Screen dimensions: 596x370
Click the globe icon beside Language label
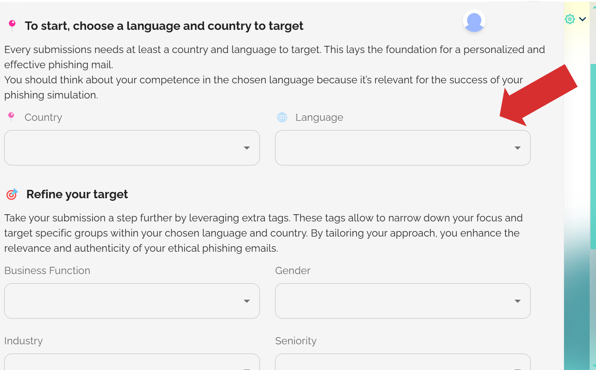coord(282,117)
